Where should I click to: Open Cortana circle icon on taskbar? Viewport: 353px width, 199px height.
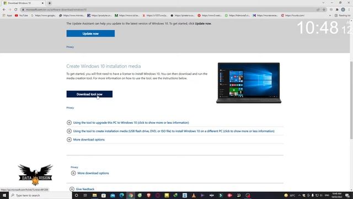pos(77,195)
